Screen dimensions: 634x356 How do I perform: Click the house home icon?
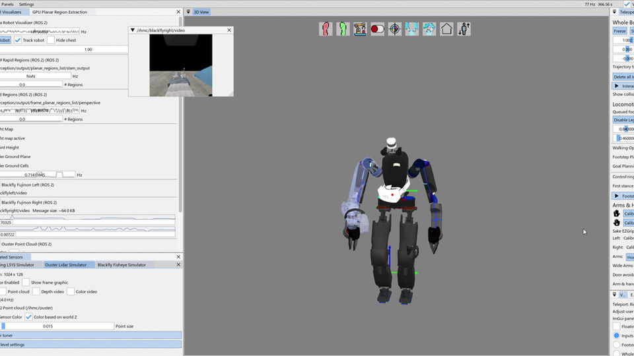click(446, 29)
